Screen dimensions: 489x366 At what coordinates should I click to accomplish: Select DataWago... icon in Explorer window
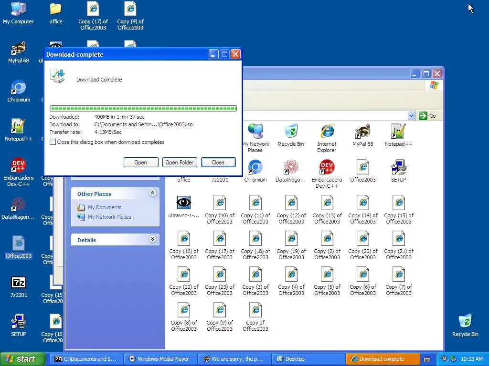[291, 171]
